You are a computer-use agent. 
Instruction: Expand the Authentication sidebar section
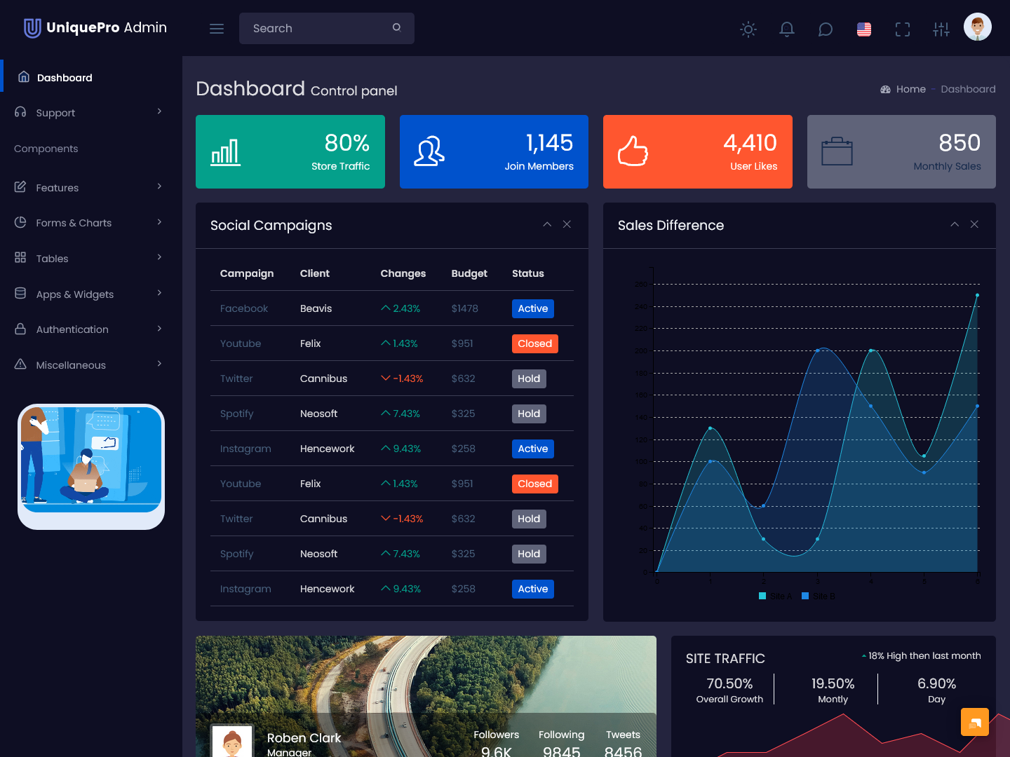(x=72, y=329)
